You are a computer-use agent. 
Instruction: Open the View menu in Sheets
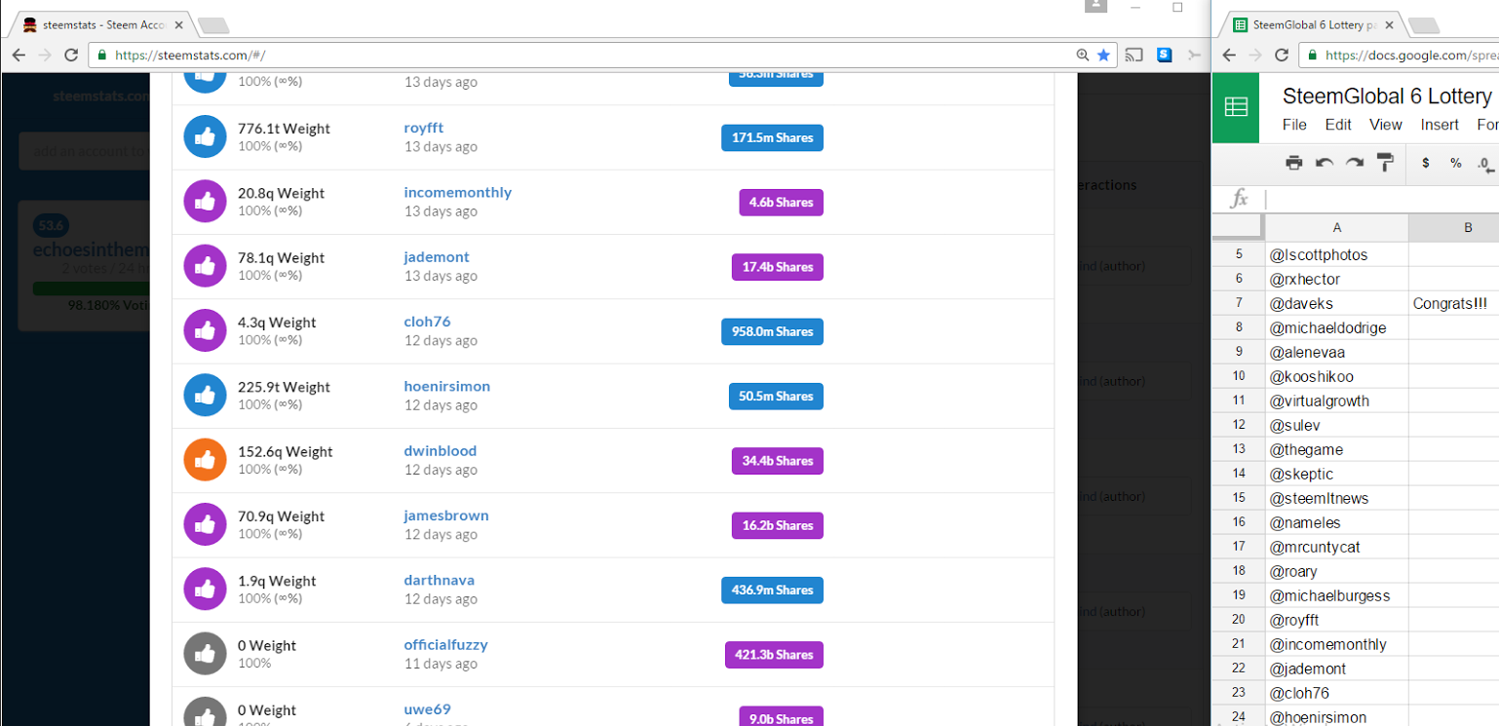[1385, 125]
